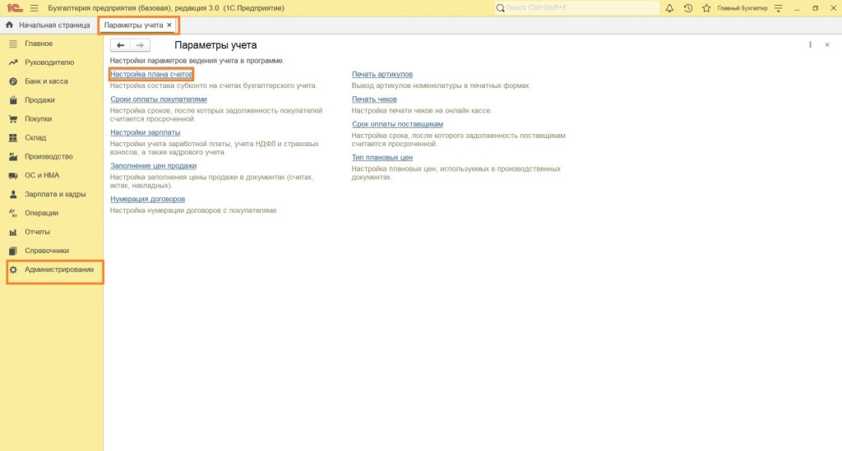Click the Главное sidebar icon
Viewport: 842px width, 451px height.
click(x=13, y=44)
